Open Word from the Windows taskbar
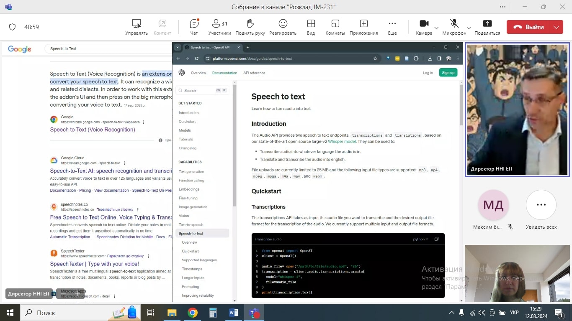 click(233, 313)
